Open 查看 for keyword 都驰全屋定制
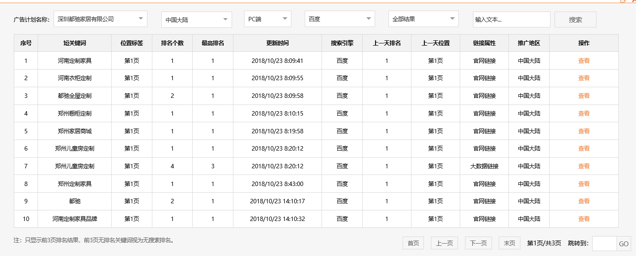Image resolution: width=636 pixels, height=256 pixels. tap(584, 96)
